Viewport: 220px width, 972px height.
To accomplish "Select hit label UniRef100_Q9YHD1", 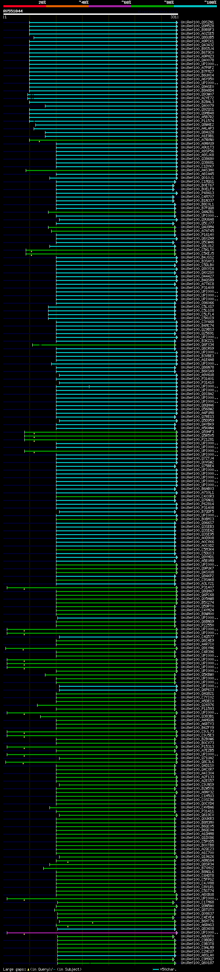I will pyautogui.click(x=197, y=557).
